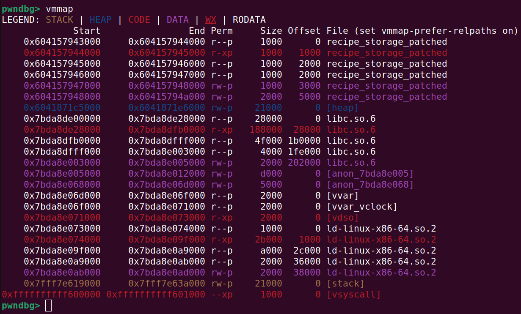Viewport: 521px width, 314px height.
Task: Click the [anon_7bda8e005] mapping name
Action: coord(370,173)
